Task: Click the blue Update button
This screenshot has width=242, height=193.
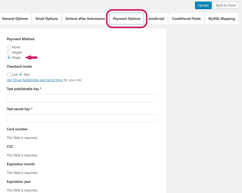Action: pos(203,5)
